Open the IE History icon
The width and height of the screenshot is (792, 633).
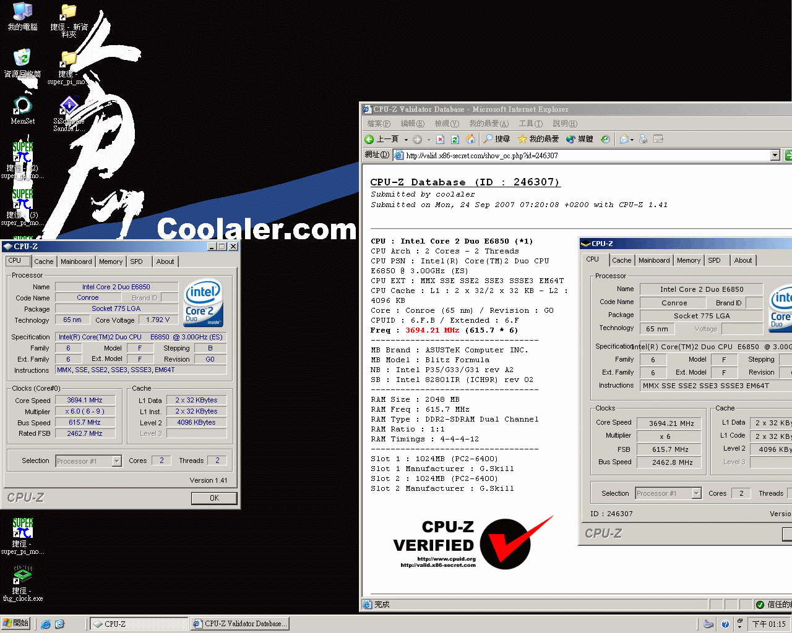[605, 139]
